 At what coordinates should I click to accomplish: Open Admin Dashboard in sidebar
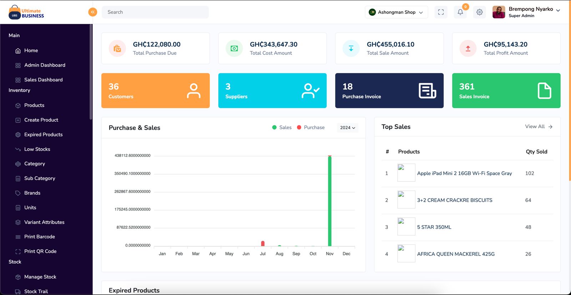(45, 65)
